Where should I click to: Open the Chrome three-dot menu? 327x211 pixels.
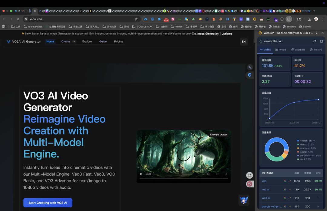click(323, 19)
